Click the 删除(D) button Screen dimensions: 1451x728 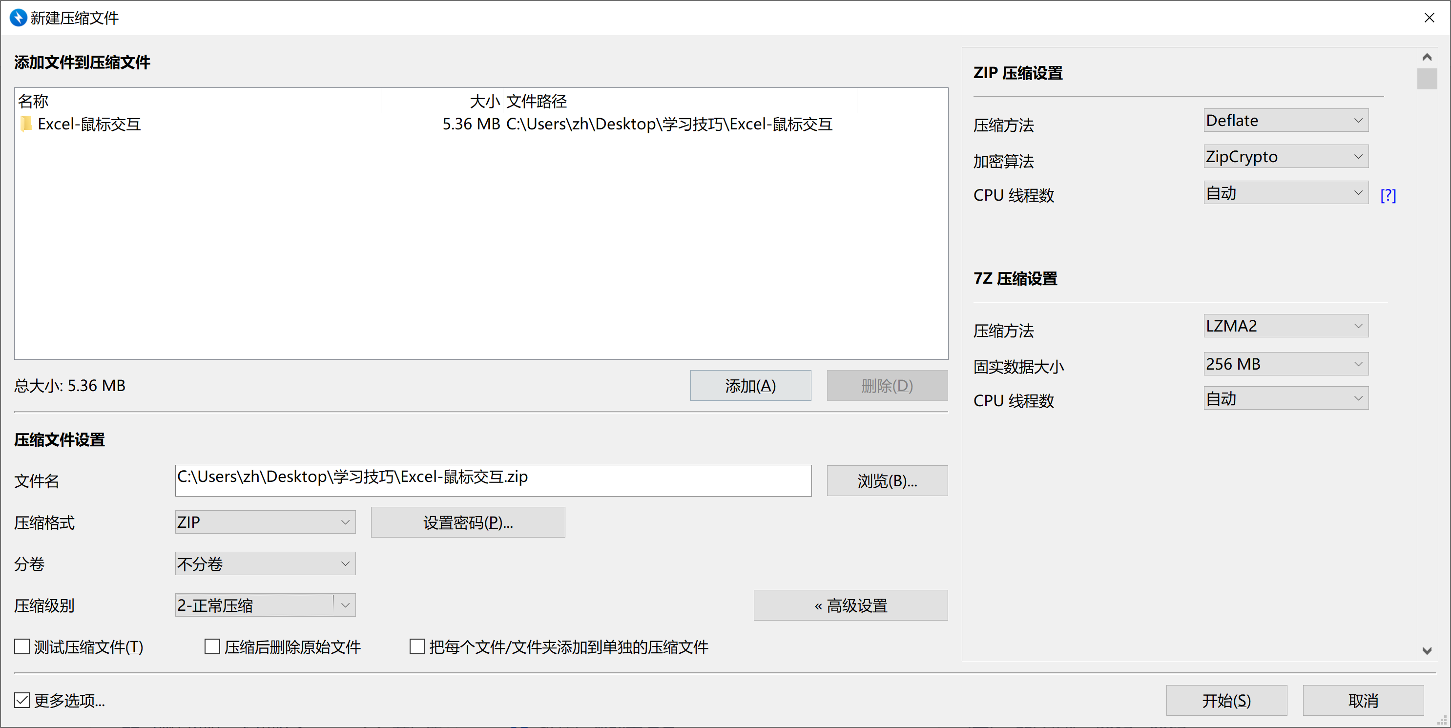pyautogui.click(x=887, y=385)
